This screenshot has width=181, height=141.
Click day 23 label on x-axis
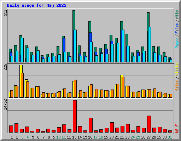127,137
